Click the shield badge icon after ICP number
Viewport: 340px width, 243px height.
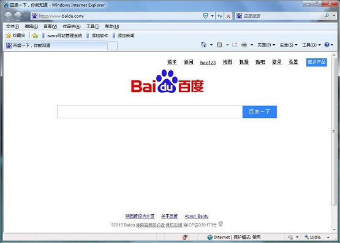(x=221, y=224)
